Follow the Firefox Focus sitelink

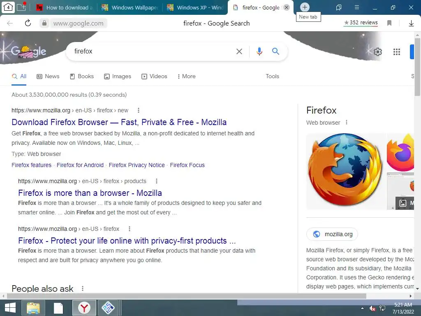click(187, 165)
